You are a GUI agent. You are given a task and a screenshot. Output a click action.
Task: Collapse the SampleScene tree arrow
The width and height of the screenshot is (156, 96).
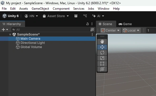coord(10,35)
